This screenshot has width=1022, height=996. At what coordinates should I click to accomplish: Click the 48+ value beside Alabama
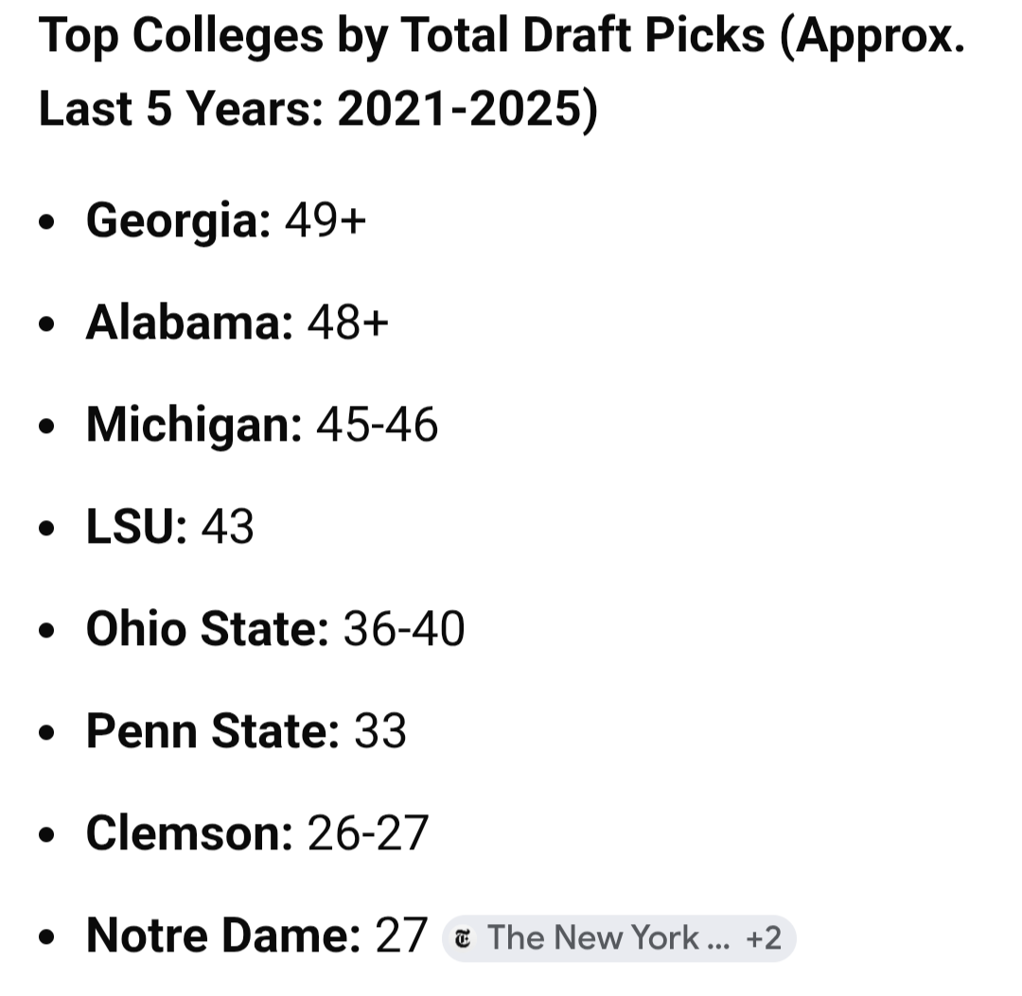348,323
